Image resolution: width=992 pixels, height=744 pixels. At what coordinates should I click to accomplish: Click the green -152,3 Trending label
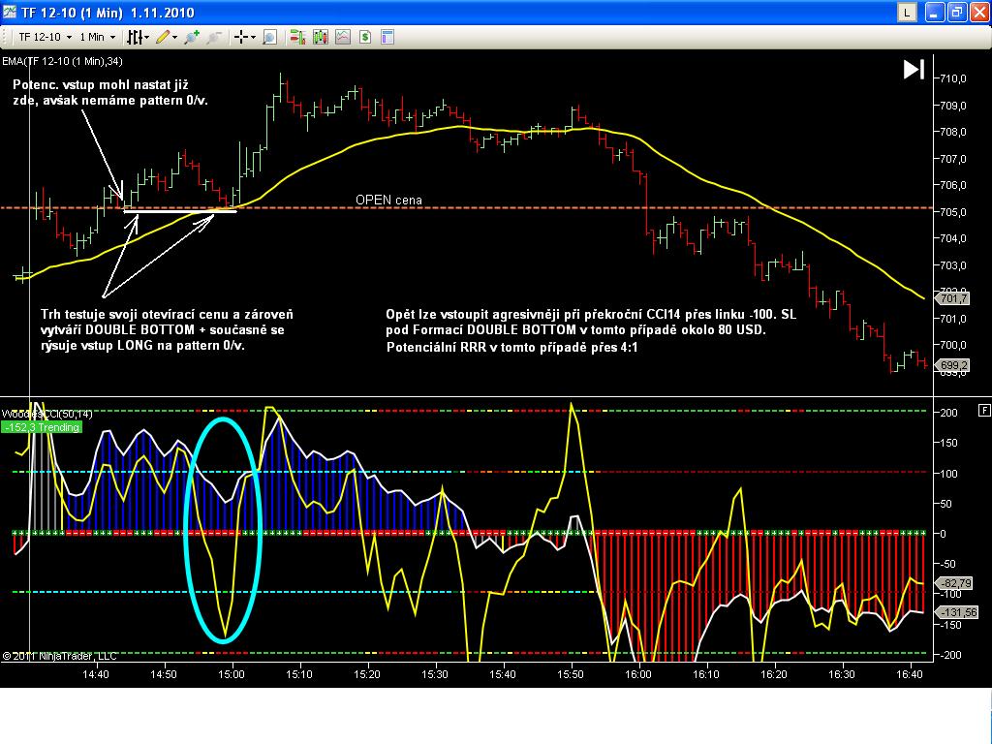[42, 427]
